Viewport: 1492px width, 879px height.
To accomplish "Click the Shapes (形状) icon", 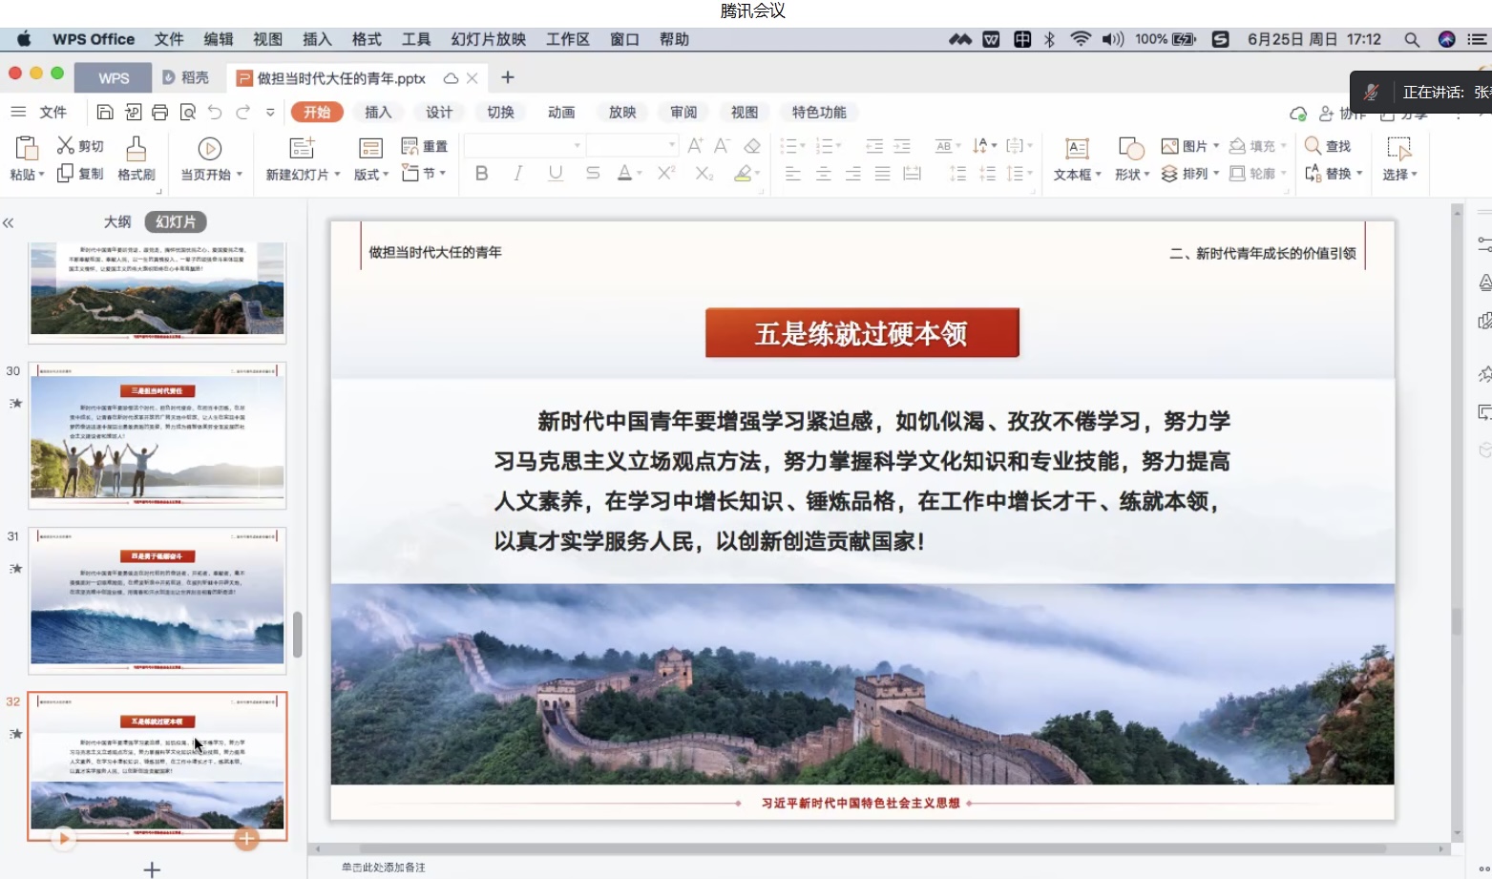I will pos(1131,149).
